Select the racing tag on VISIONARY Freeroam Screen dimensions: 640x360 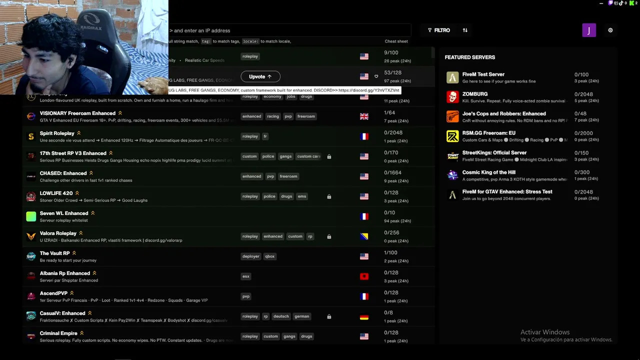[x=273, y=116]
